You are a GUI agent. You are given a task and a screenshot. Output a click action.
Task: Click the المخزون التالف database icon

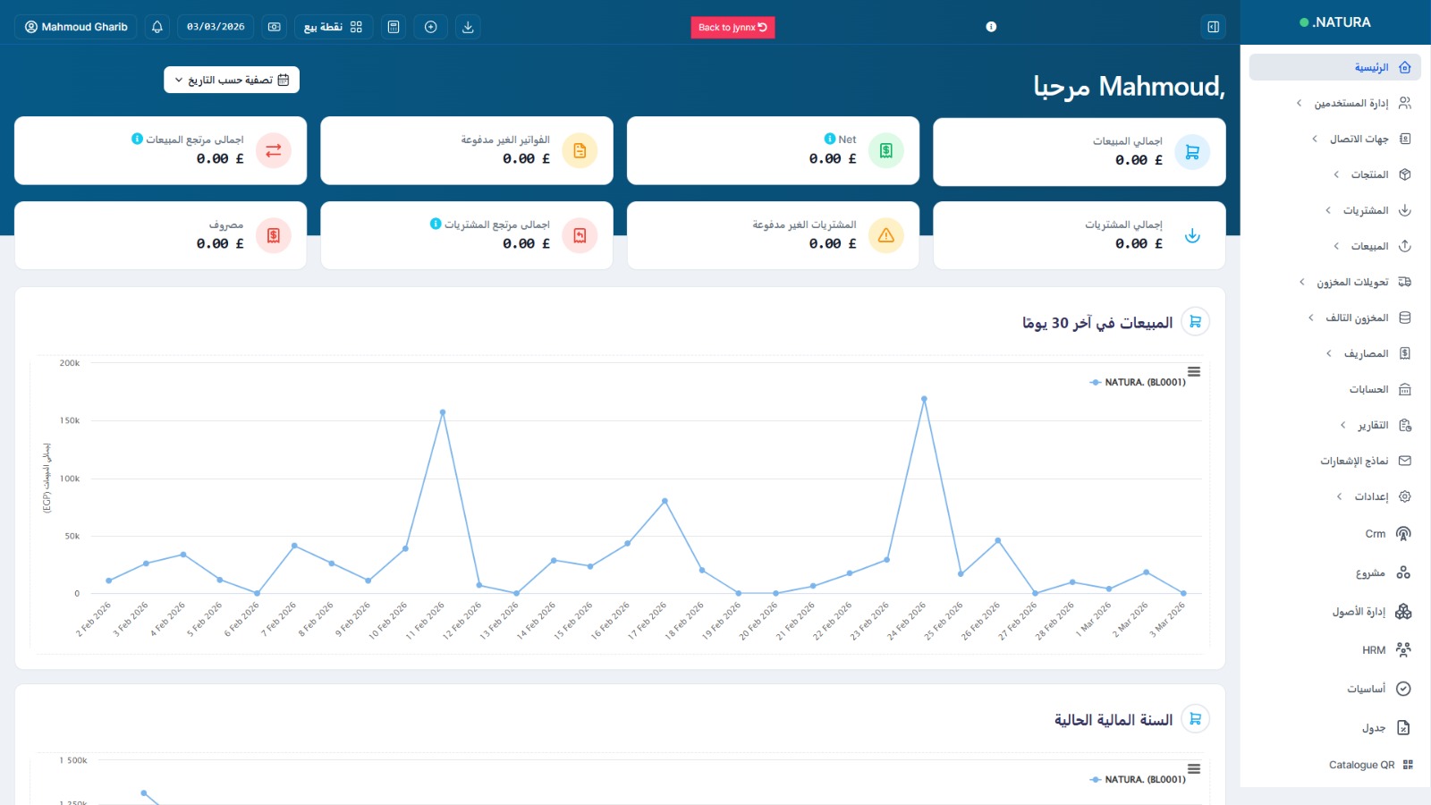1405,318
